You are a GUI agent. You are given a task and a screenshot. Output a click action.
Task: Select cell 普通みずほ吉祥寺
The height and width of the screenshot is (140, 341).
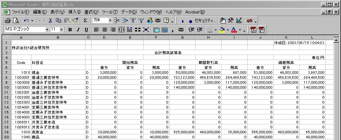(58, 83)
